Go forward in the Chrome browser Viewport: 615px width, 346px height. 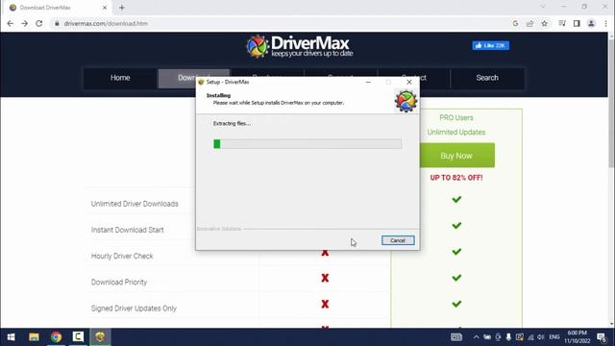coord(25,23)
